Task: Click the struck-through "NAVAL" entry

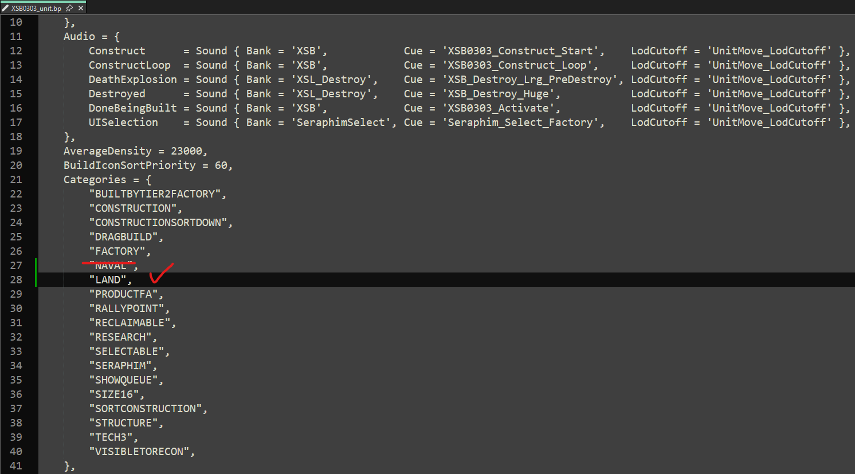Action: [x=110, y=266]
